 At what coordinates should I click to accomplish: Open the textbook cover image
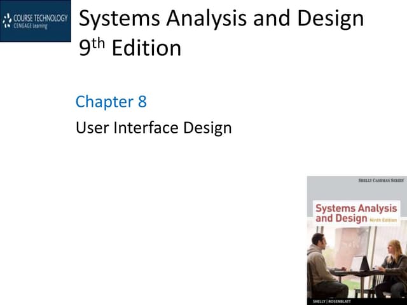356,240
